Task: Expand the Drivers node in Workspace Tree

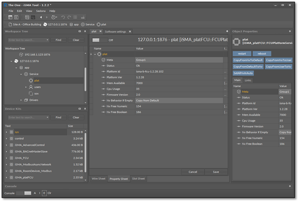Action: click(x=21, y=100)
